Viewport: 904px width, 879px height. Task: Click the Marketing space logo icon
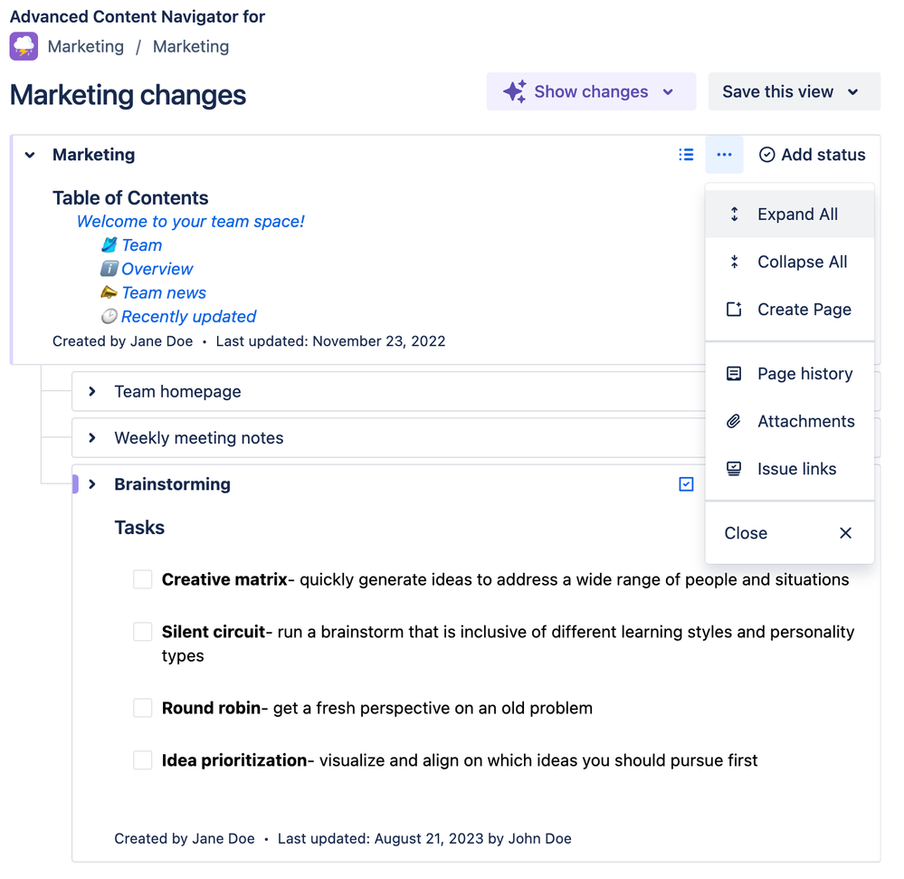[x=24, y=46]
